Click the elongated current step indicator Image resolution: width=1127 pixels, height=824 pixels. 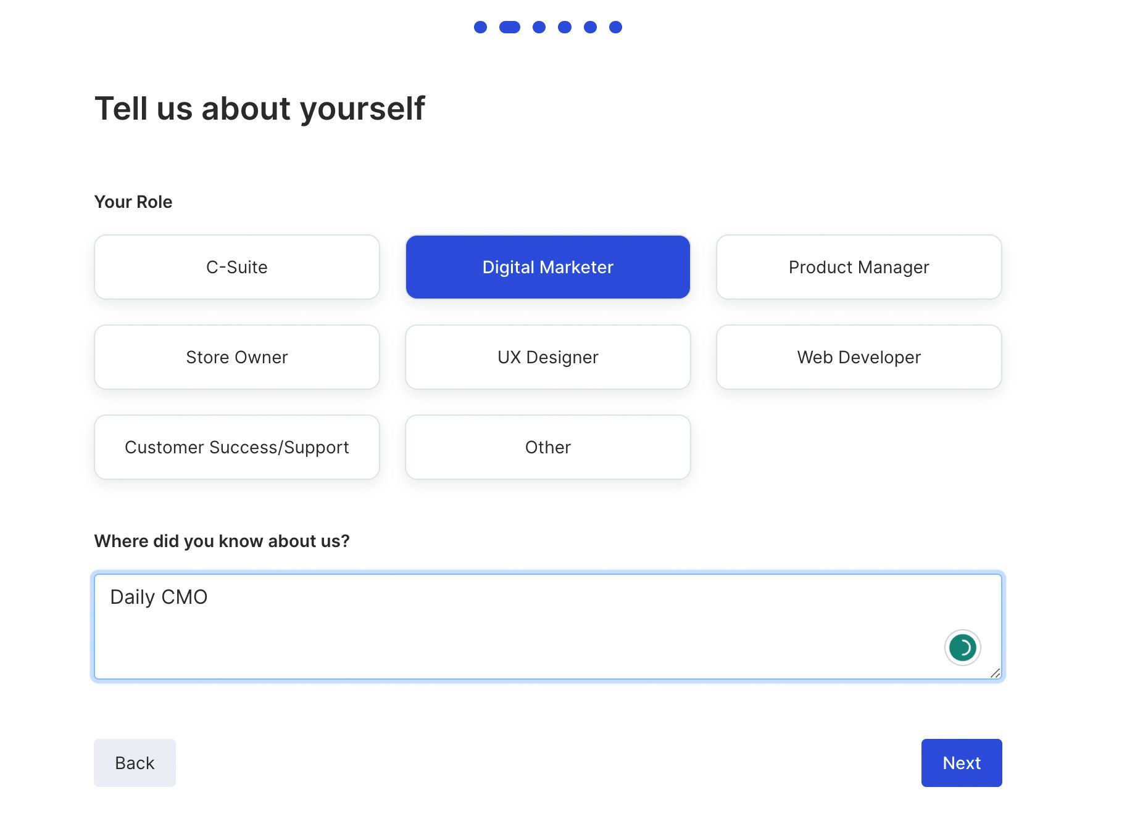(510, 27)
